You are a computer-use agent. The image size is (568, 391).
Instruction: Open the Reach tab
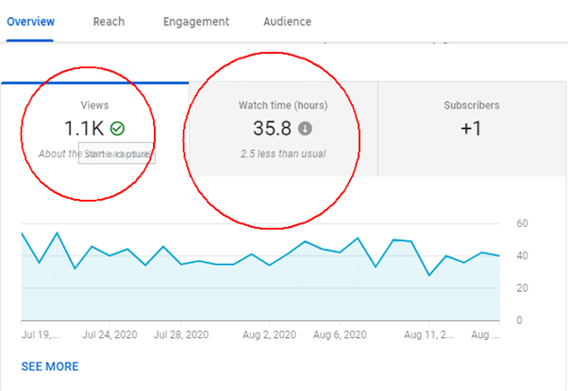click(x=109, y=22)
